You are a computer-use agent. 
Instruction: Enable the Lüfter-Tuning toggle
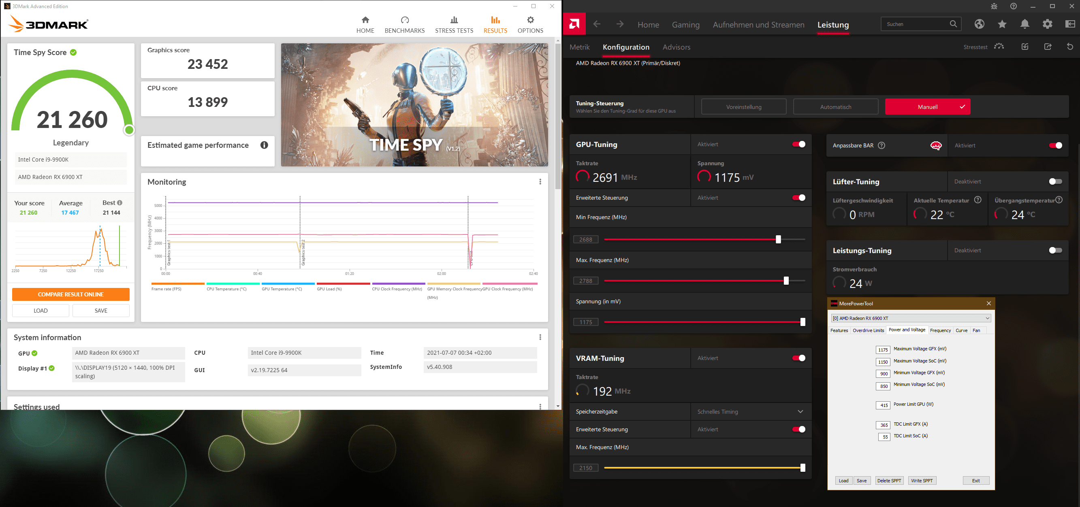[1055, 181]
